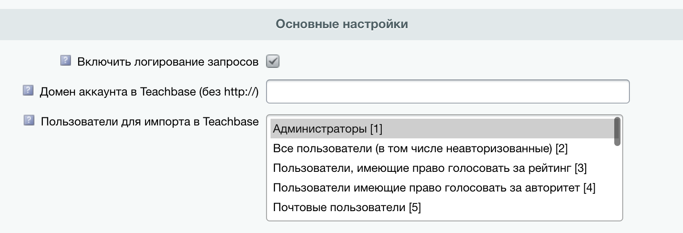The image size is (683, 233).
Task: Click question-mark icon next to Домен аккаунта
Action: pyautogui.click(x=28, y=91)
